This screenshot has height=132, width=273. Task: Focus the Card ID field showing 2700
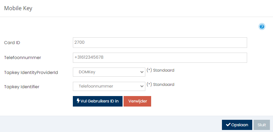tap(160, 42)
